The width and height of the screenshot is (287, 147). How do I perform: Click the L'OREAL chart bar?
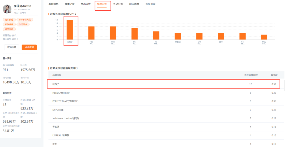tap(199, 36)
